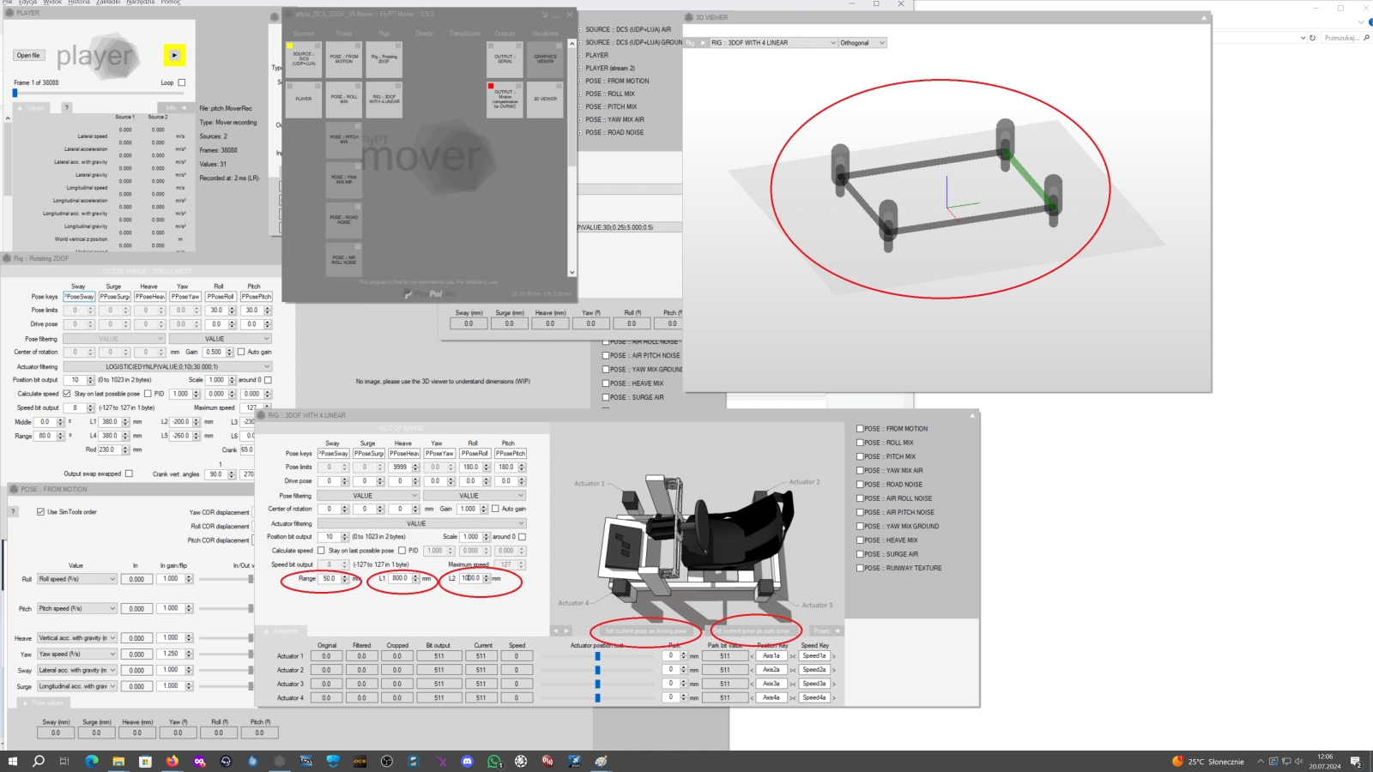The image size is (1373, 772).
Task: Open the POSE FROM MOTION module tile
Action: pos(344,58)
